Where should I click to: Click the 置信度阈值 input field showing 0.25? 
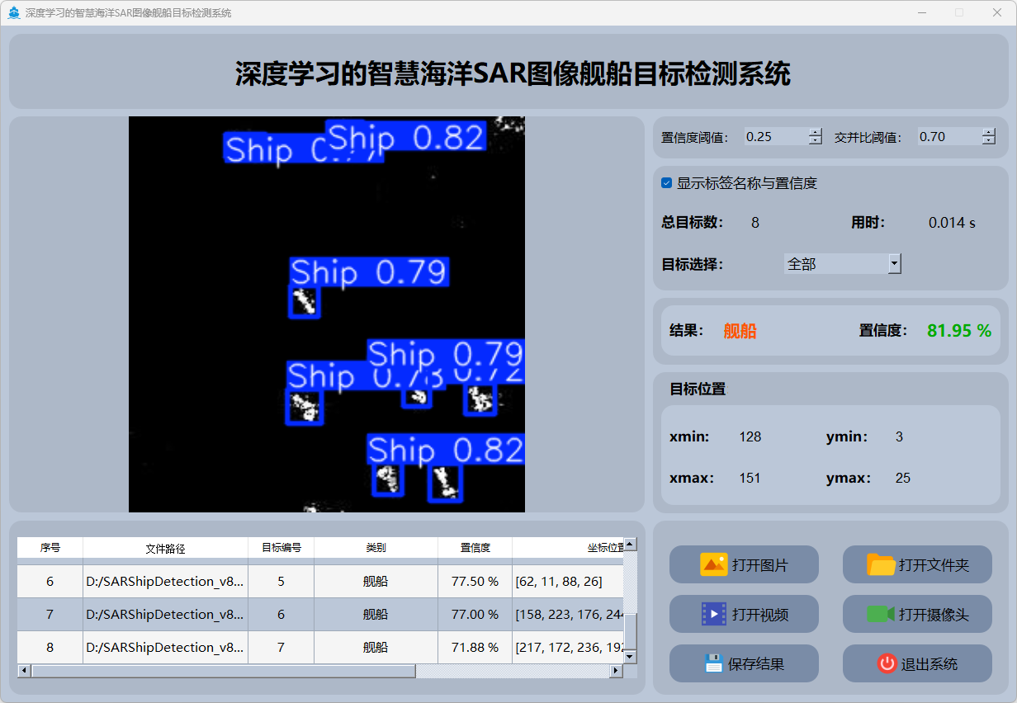776,137
